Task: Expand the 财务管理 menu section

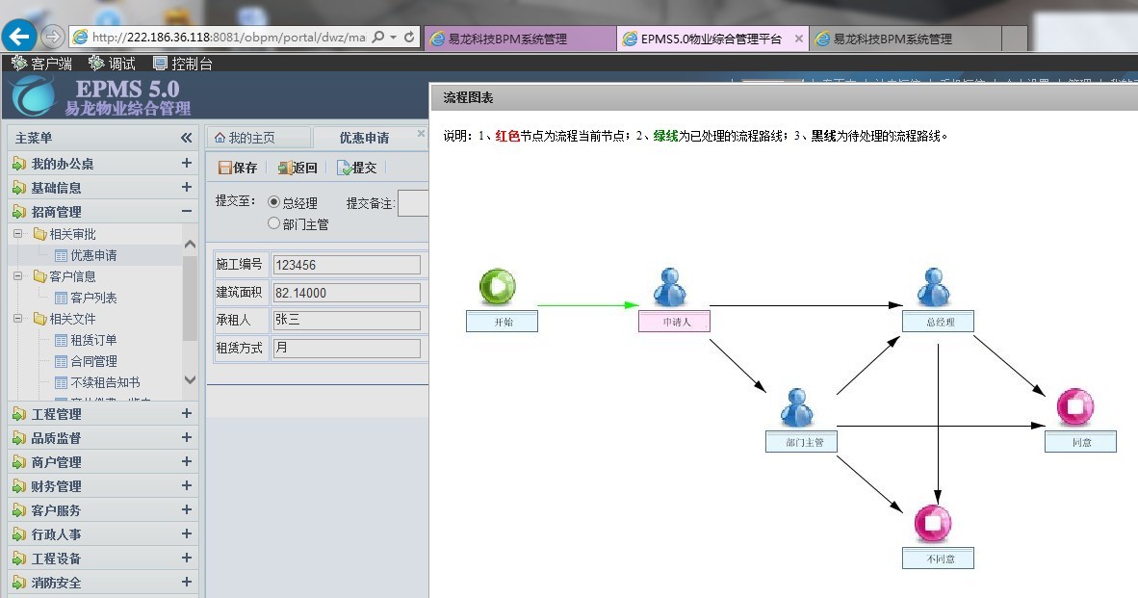Action: pos(187,485)
